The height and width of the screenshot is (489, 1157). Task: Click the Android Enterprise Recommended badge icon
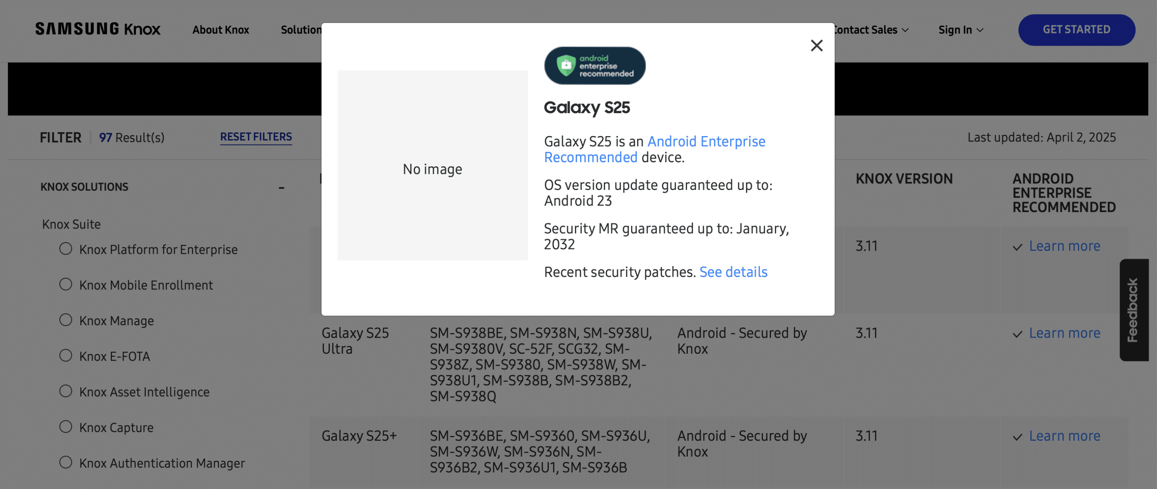tap(595, 65)
